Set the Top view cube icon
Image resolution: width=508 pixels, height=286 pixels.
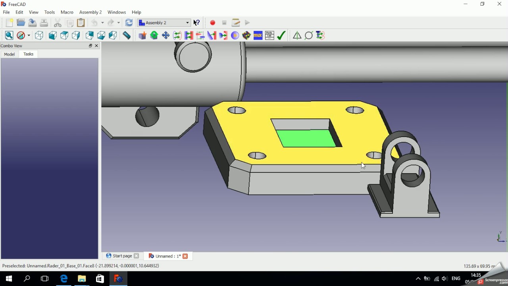tap(64, 35)
